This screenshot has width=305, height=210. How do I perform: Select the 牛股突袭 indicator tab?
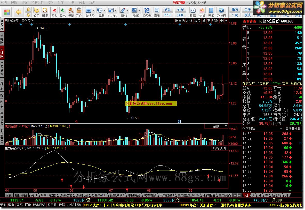coord(134,195)
